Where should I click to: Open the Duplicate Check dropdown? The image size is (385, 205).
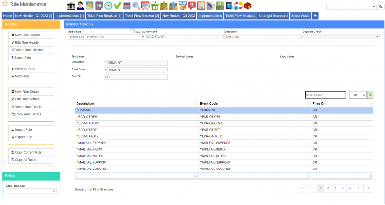[x=341, y=36]
